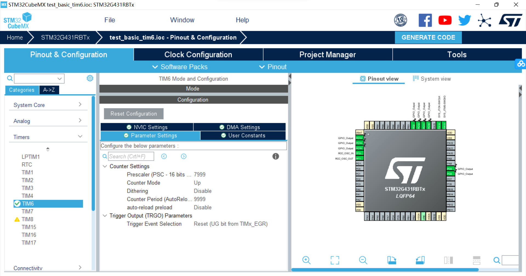Click the STM32CubeMX logo
Image resolution: width=526 pixels, height=276 pixels.
(18, 21)
